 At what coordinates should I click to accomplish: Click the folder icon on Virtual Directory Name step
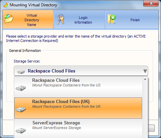click(x=9, y=19)
